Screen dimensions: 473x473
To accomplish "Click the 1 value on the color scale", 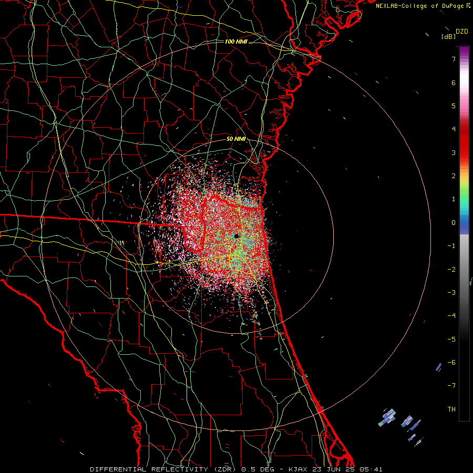I will point(454,199).
